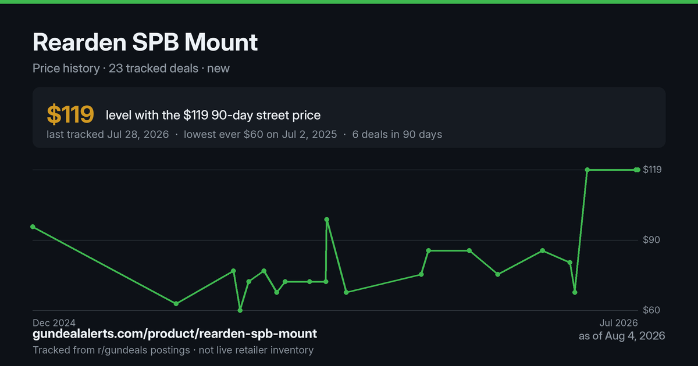
Task: Click the '6 deals in 90 days' text
Action: point(397,135)
